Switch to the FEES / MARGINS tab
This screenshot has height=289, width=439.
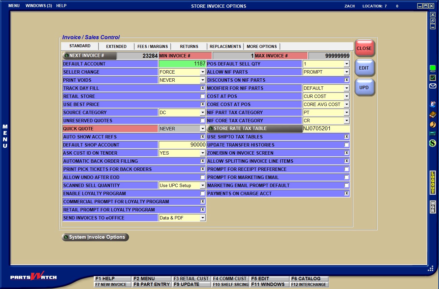(152, 47)
